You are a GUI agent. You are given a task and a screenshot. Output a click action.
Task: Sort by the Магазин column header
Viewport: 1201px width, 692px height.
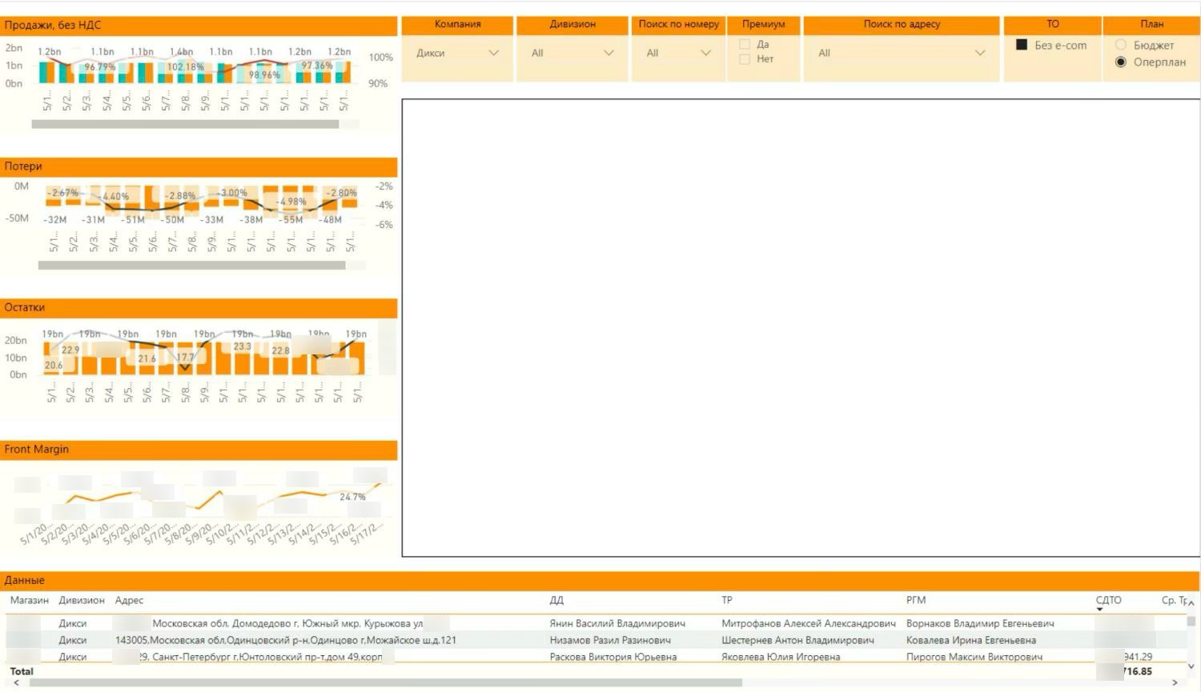pos(30,600)
